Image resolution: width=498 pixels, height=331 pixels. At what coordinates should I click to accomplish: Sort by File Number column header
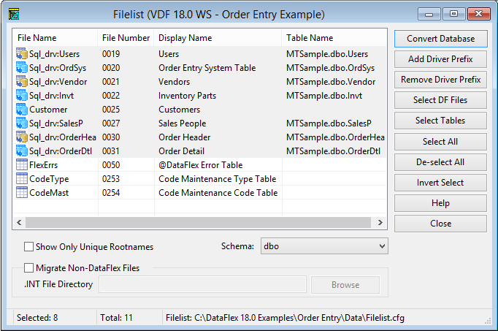(126, 38)
